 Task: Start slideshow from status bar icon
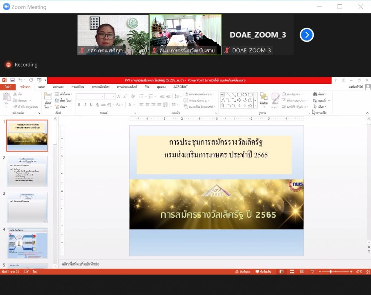(312, 272)
